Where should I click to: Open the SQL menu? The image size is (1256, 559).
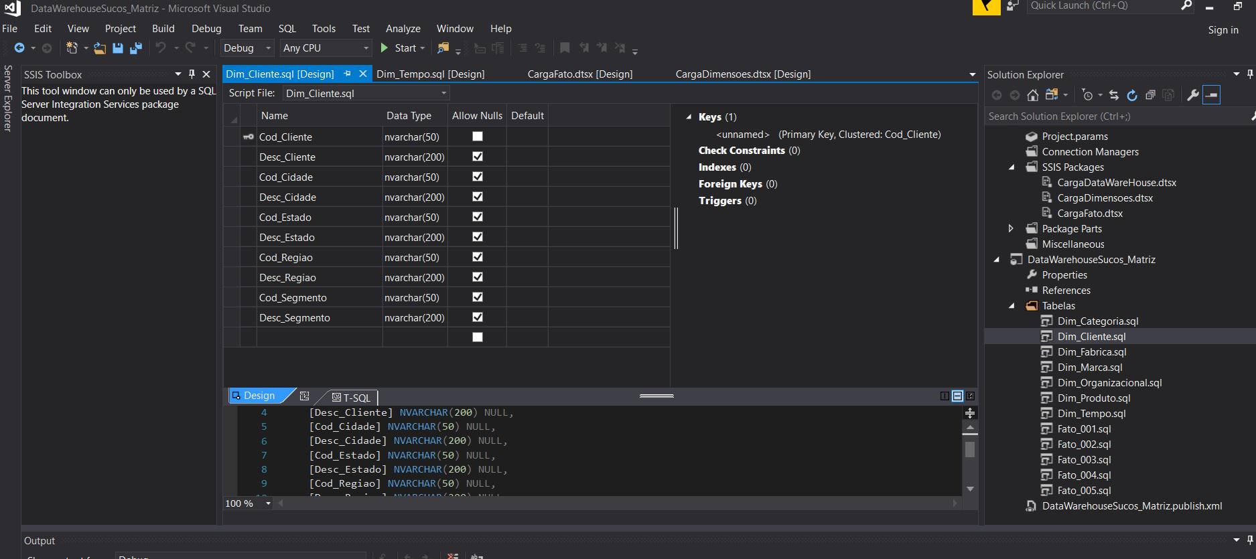287,29
